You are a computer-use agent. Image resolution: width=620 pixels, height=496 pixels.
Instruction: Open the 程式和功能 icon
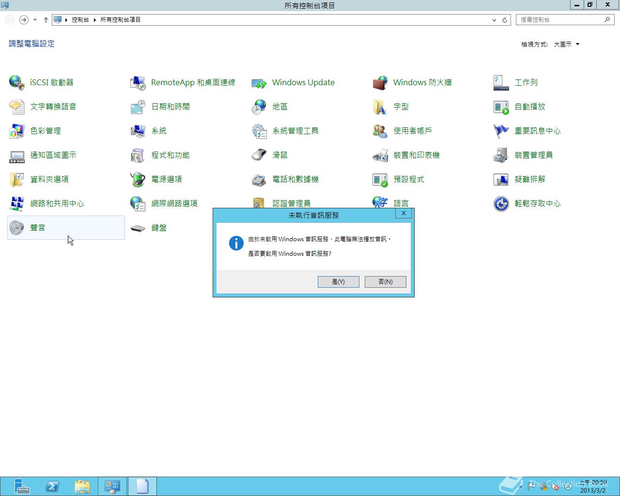tap(138, 155)
